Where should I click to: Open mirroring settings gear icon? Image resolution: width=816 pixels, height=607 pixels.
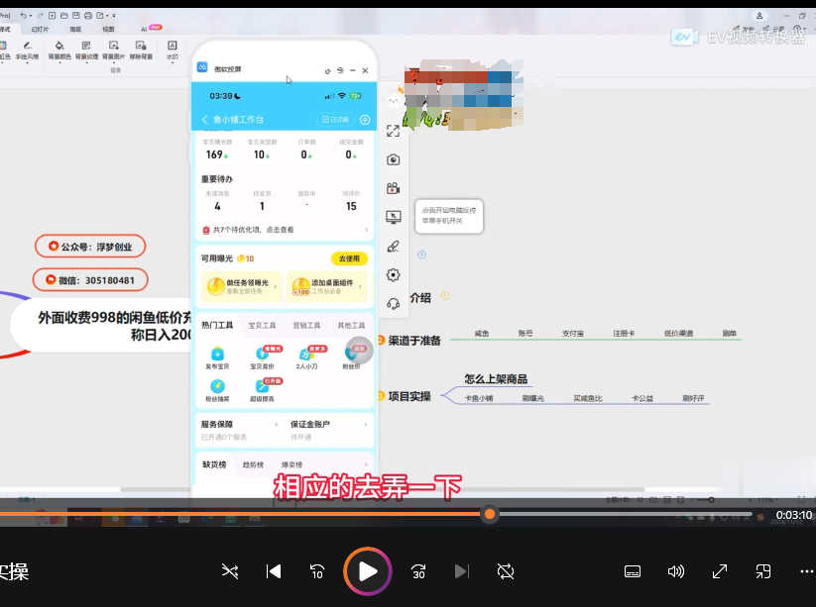tap(393, 275)
